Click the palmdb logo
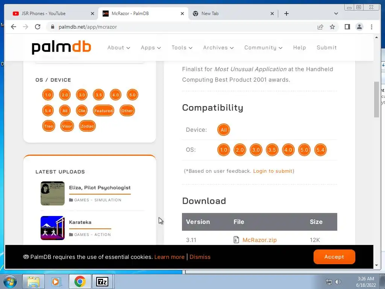Screen dimensions: 385x289 click(61, 47)
